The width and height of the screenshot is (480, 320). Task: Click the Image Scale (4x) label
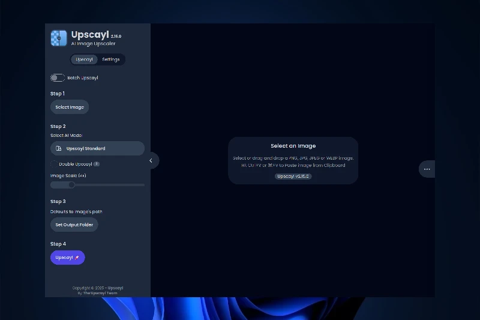click(x=68, y=176)
